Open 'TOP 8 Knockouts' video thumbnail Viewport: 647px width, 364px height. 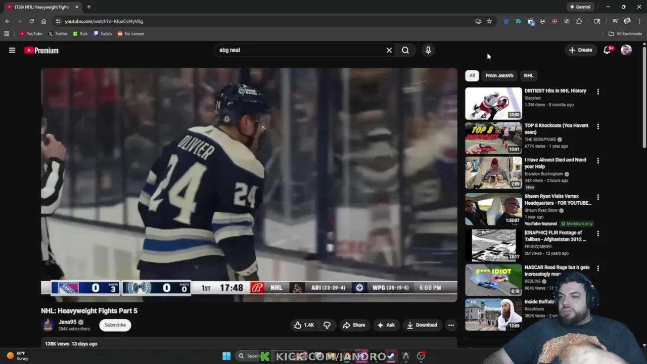point(493,138)
